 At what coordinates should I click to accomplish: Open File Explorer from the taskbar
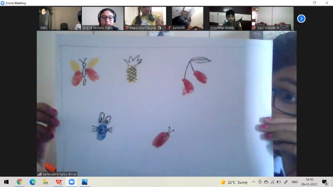(46, 182)
